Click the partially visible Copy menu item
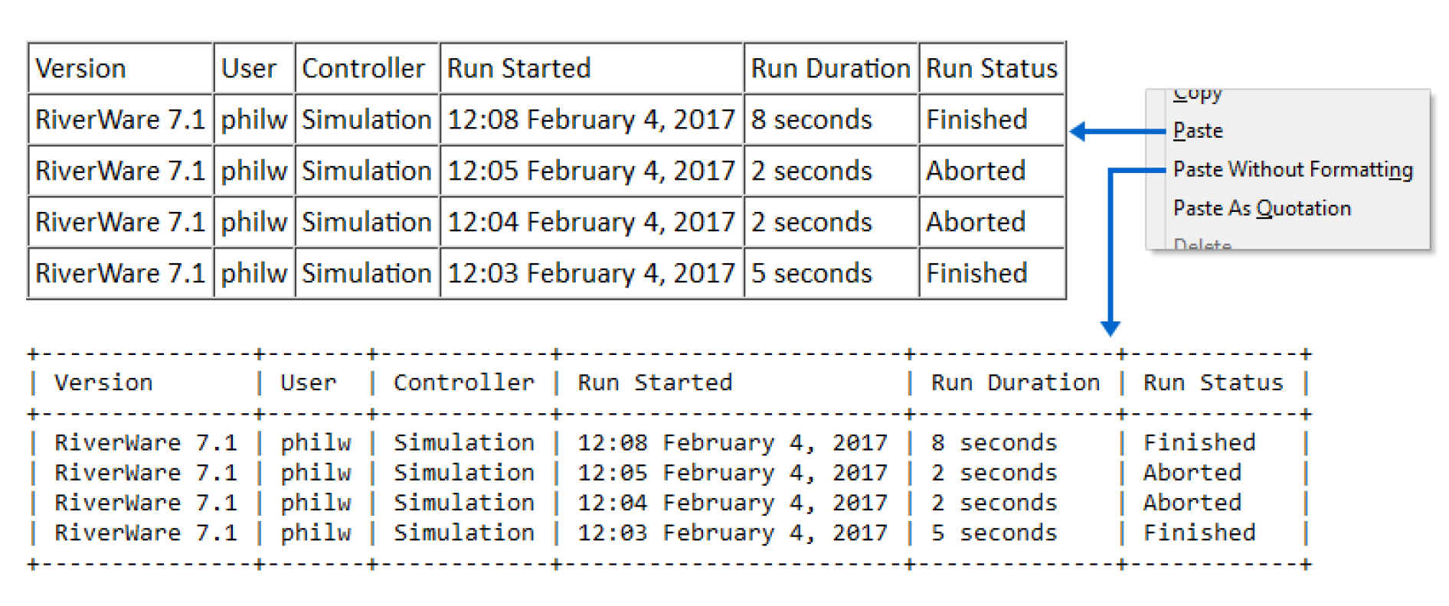This screenshot has height=606, width=1449. pos(1198,95)
